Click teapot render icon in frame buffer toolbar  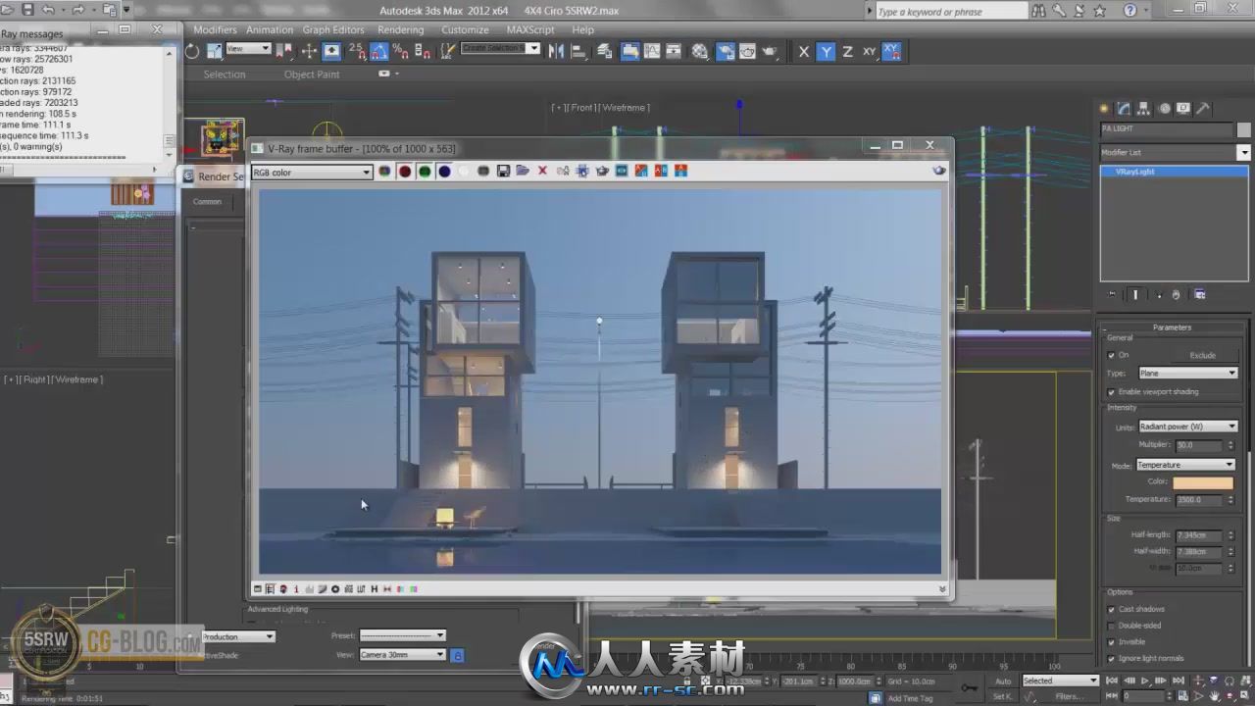pos(602,172)
